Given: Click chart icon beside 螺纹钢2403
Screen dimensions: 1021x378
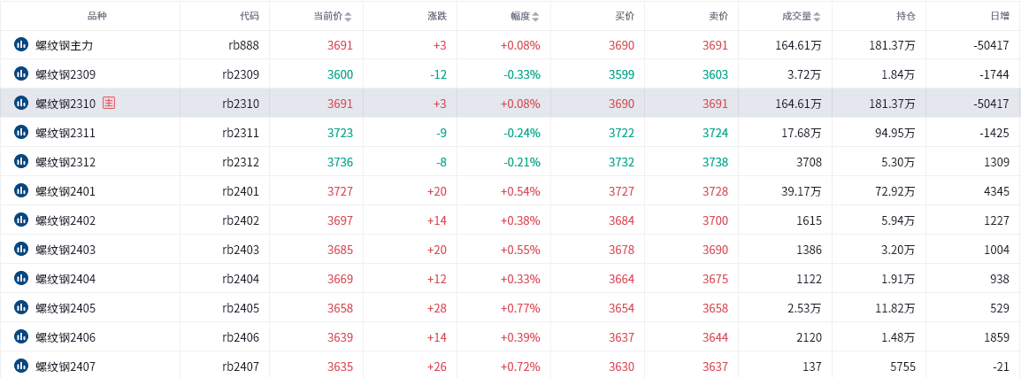Looking at the screenshot, I should [x=21, y=249].
